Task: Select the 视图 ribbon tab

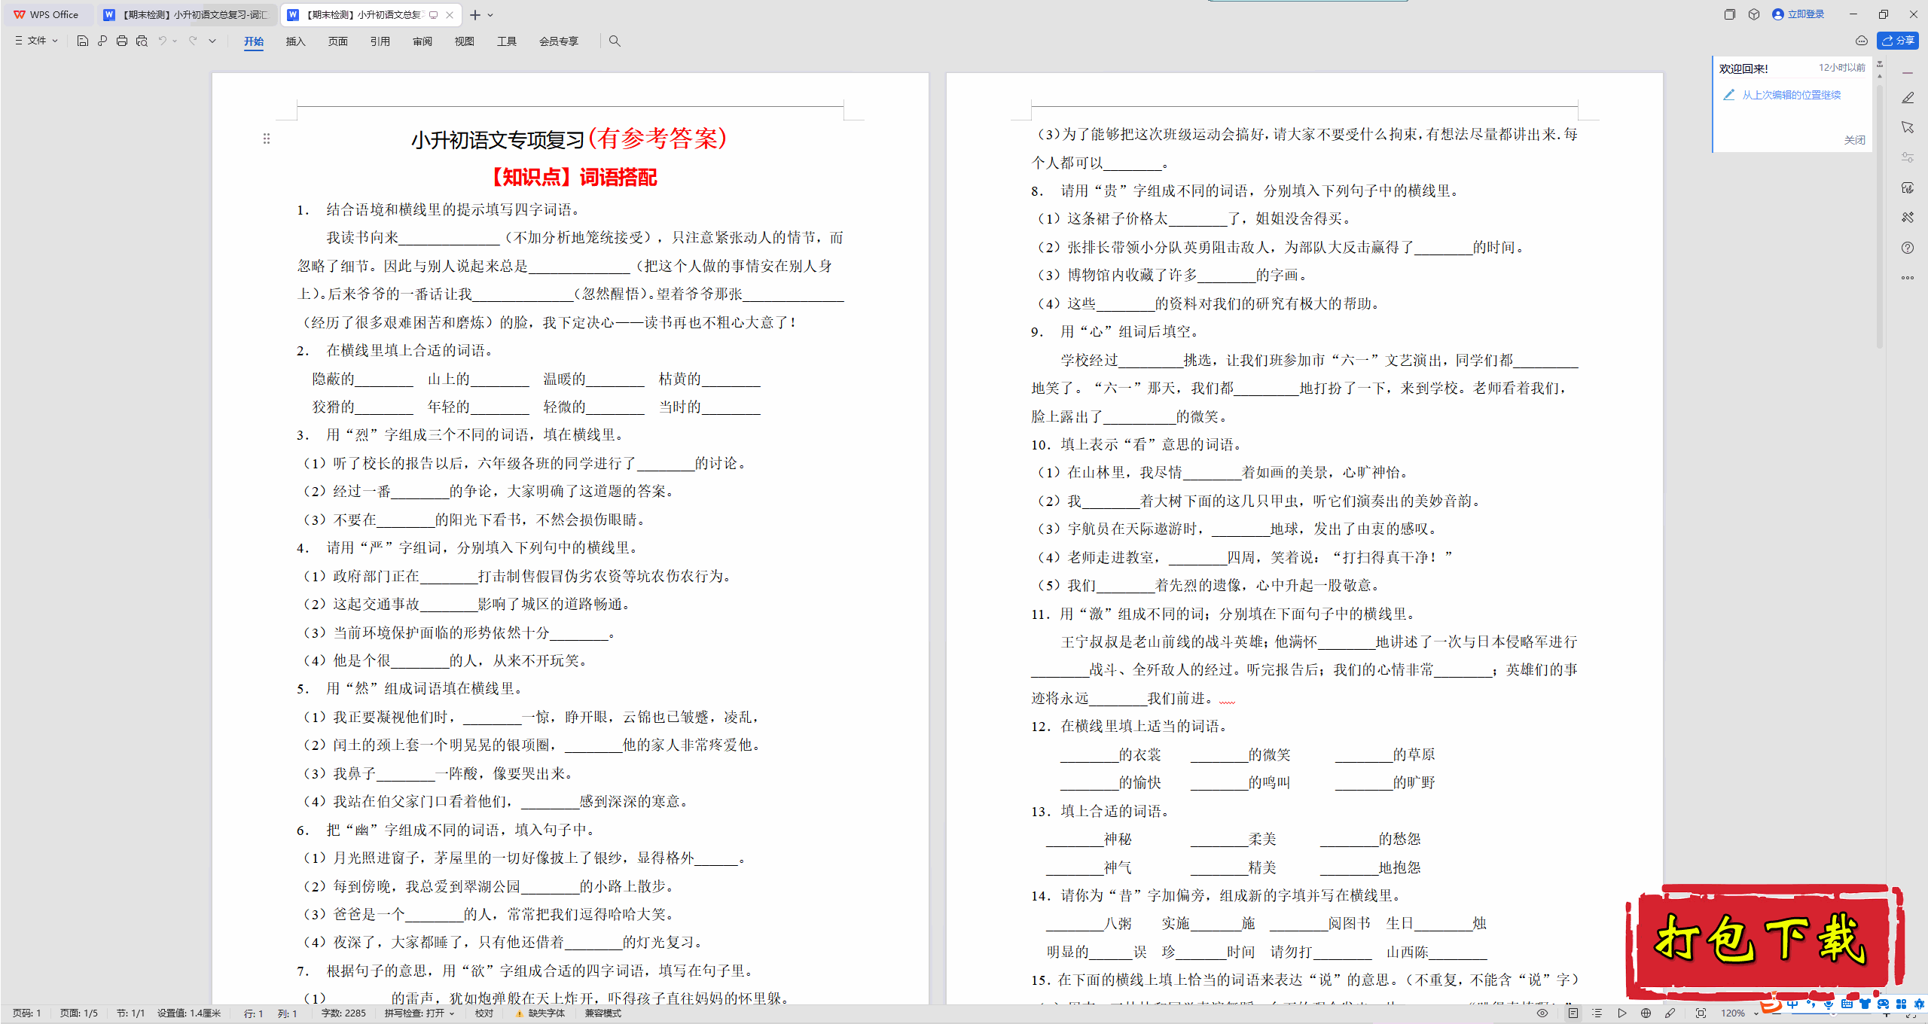Action: 465,41
